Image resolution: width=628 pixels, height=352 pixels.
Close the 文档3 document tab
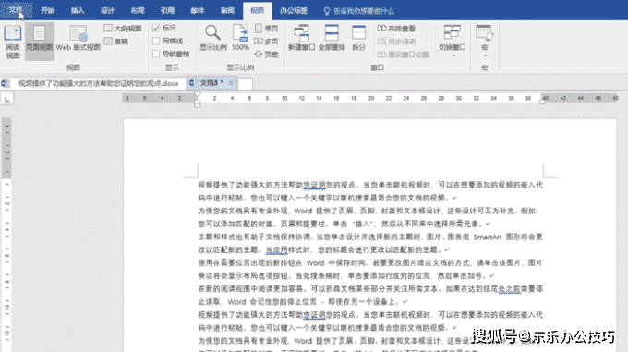(231, 83)
